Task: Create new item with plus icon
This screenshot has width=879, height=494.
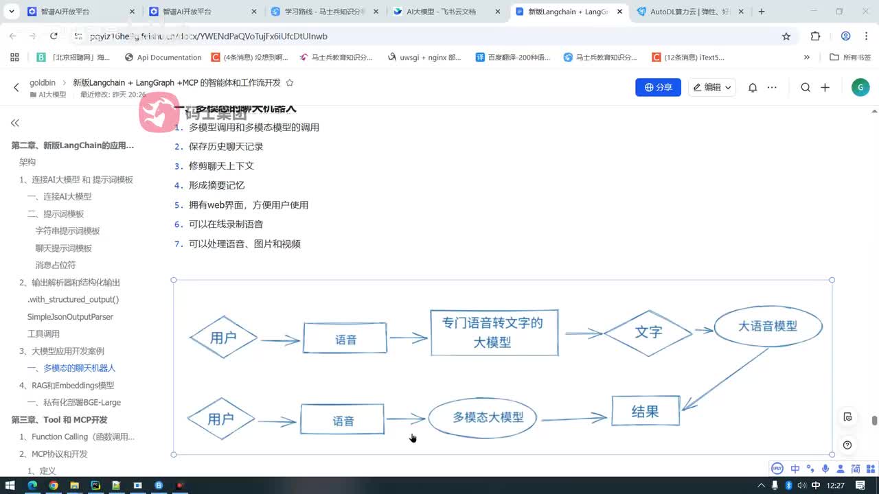Action: point(825,87)
